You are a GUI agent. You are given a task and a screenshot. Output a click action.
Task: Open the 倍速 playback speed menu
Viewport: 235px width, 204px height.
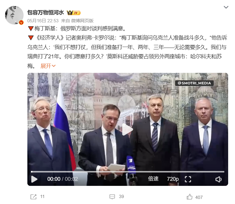coord(153,179)
